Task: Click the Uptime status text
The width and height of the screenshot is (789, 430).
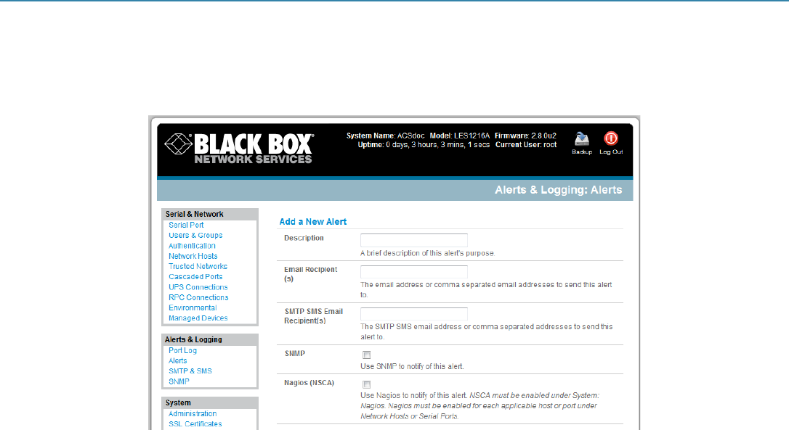Action: point(424,145)
